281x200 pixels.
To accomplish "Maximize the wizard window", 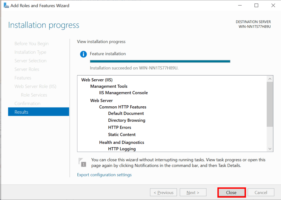I will [x=257, y=5].
